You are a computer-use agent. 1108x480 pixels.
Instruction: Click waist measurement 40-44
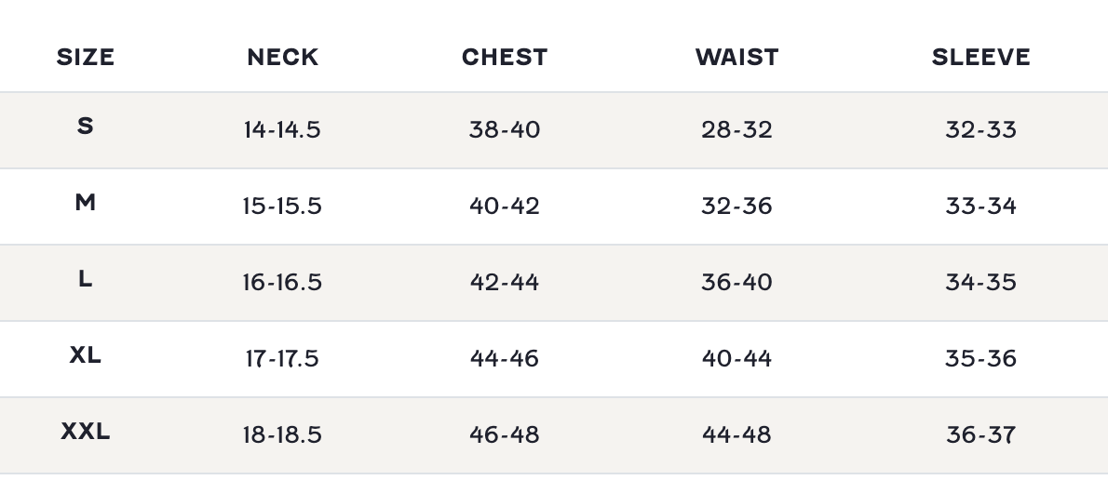pos(736,359)
